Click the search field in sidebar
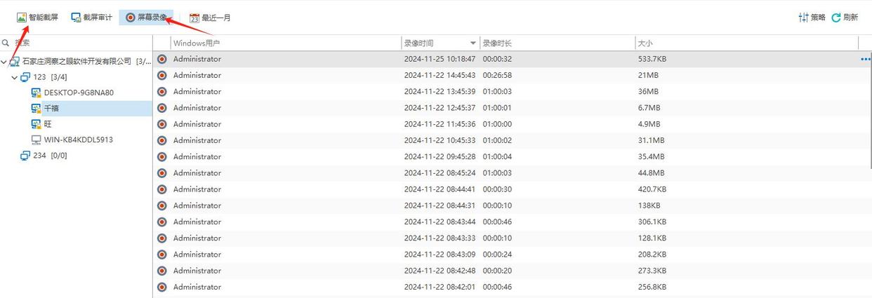 [x=77, y=43]
